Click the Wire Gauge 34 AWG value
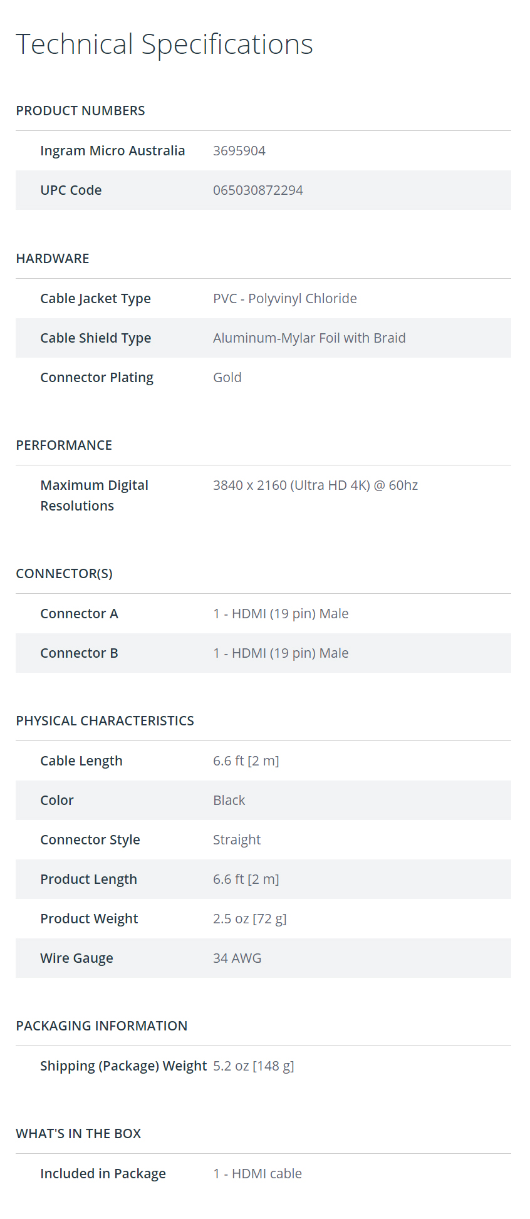 click(x=237, y=958)
